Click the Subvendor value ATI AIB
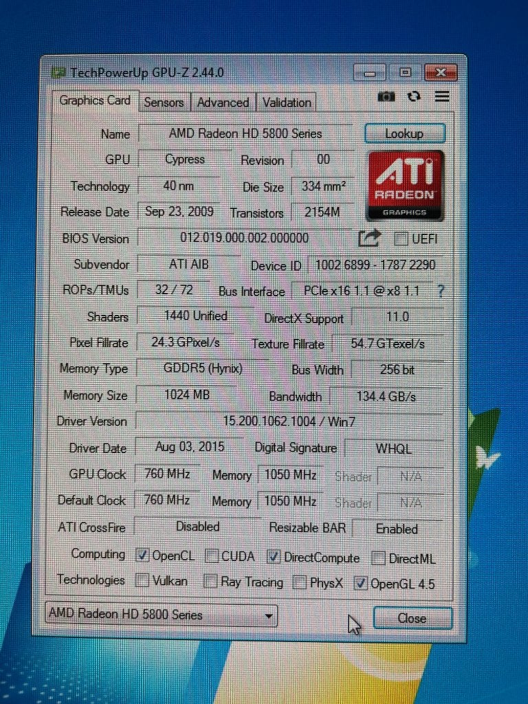The height and width of the screenshot is (704, 528). pyautogui.click(x=188, y=265)
